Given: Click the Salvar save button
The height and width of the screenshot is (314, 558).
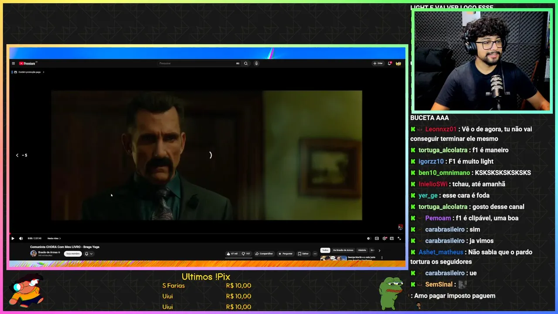Looking at the screenshot, I should 303,254.
